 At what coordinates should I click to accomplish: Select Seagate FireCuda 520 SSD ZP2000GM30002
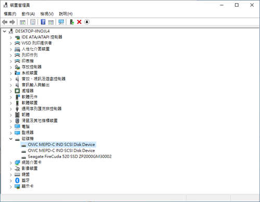70,156
